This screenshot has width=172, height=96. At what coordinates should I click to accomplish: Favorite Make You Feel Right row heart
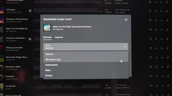click(x=150, y=30)
